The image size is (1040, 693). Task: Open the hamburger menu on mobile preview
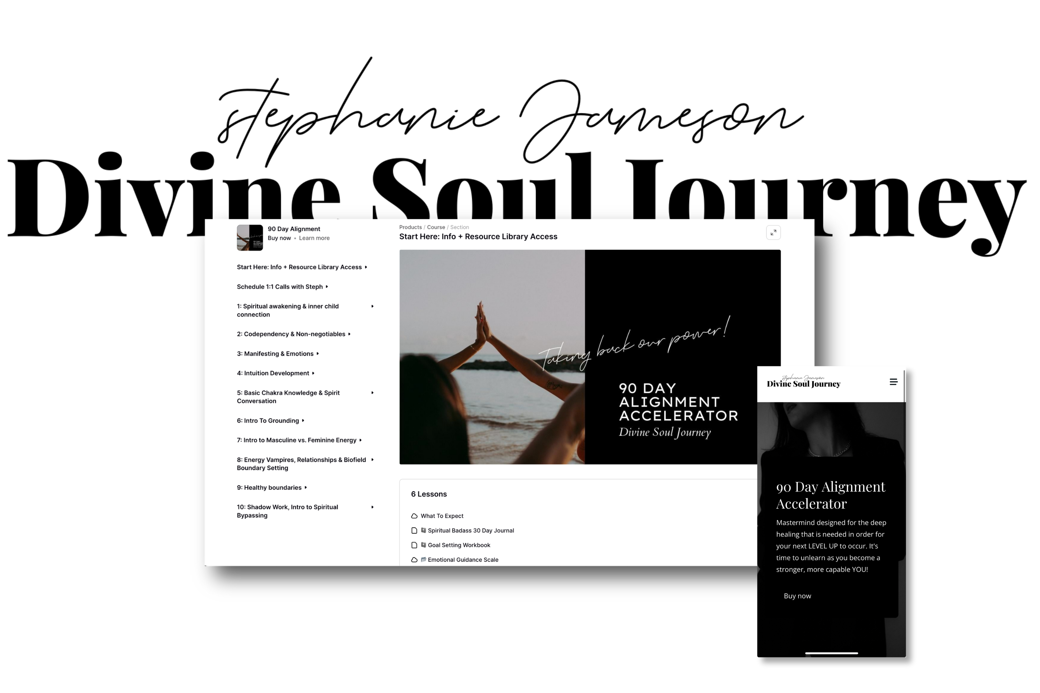coord(893,382)
